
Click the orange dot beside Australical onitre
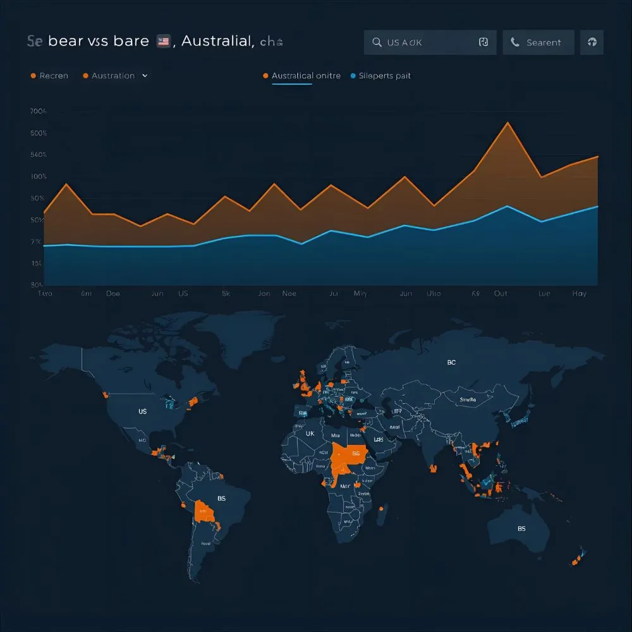(x=265, y=76)
